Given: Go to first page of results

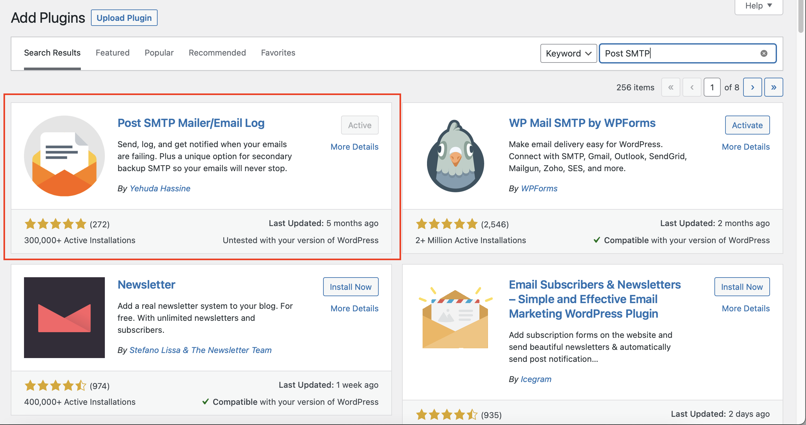Looking at the screenshot, I should point(671,87).
